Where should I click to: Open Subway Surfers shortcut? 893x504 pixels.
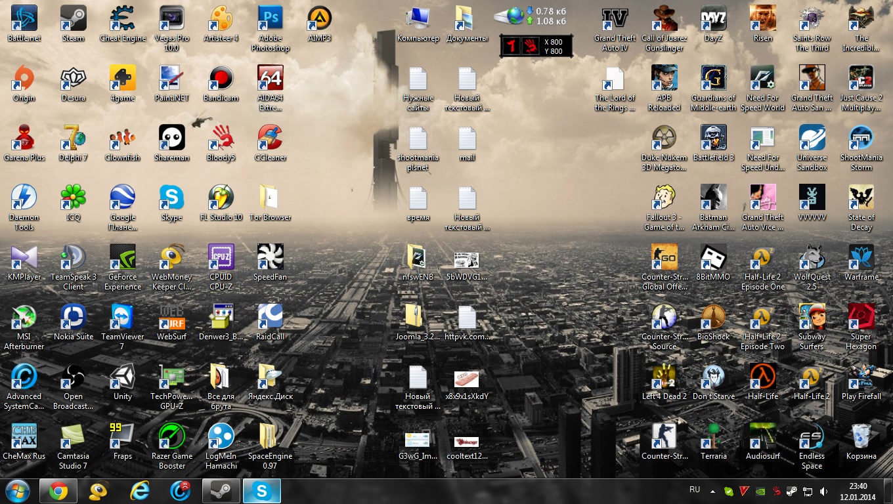[x=812, y=327]
